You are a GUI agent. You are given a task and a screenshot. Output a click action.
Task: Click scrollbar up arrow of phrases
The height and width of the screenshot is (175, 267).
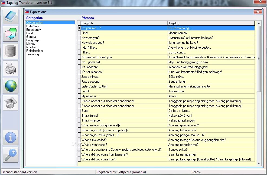259,23
